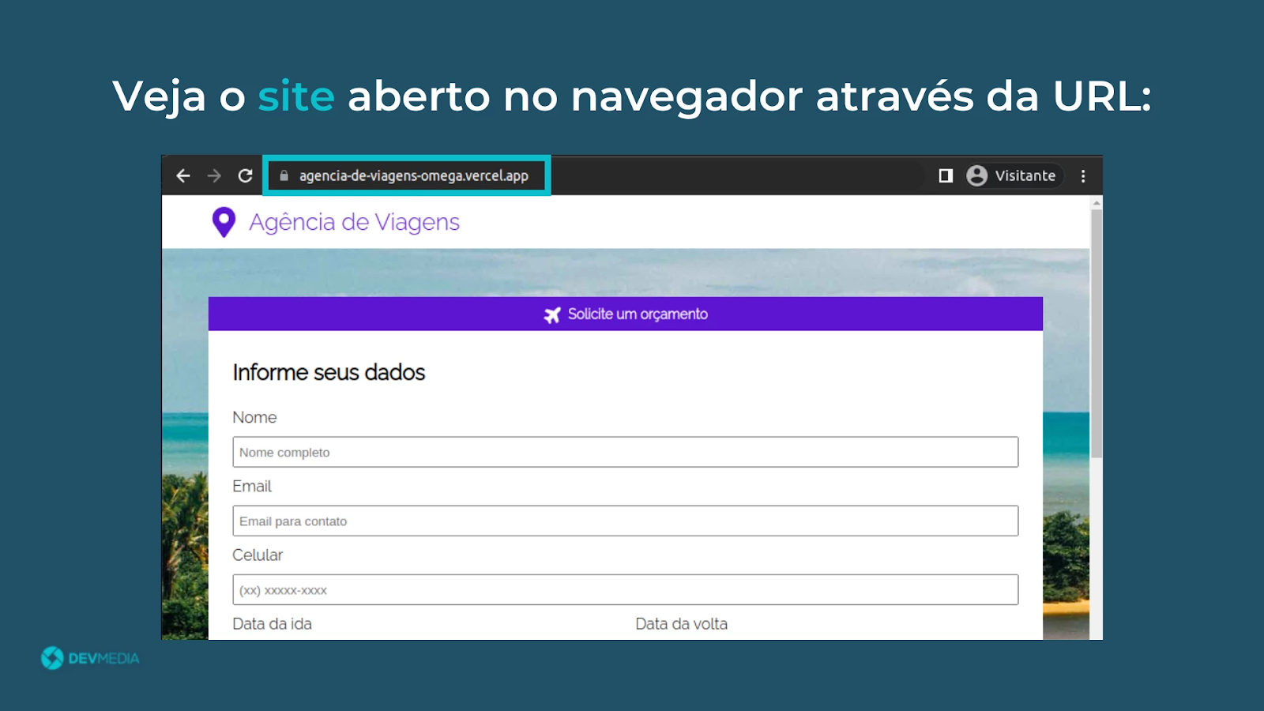Click the airplane icon in the purple banner
Image resolution: width=1264 pixels, height=711 pixels.
click(553, 314)
